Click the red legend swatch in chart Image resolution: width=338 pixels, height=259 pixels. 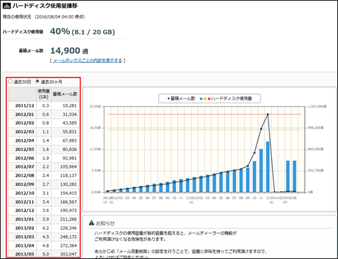point(209,99)
